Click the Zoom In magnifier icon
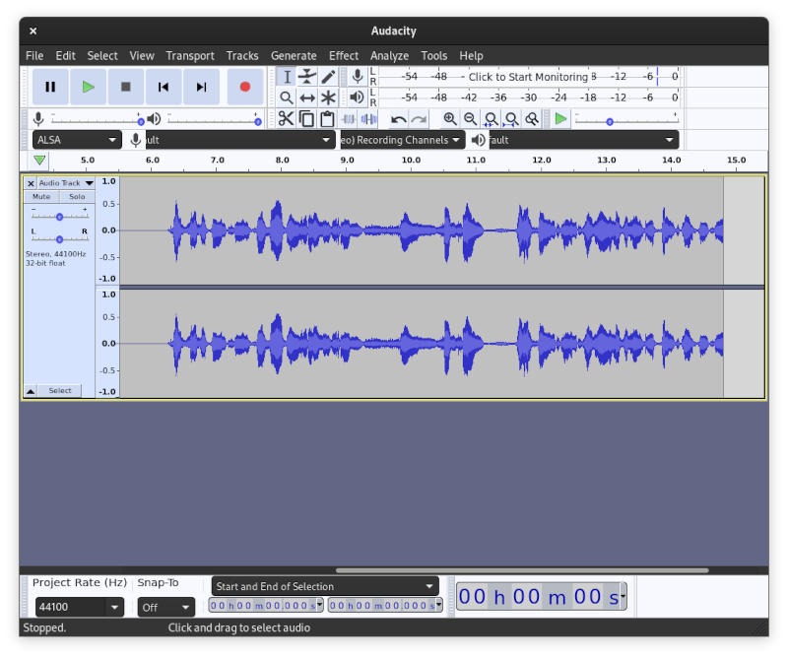This screenshot has height=658, width=788. tap(450, 118)
